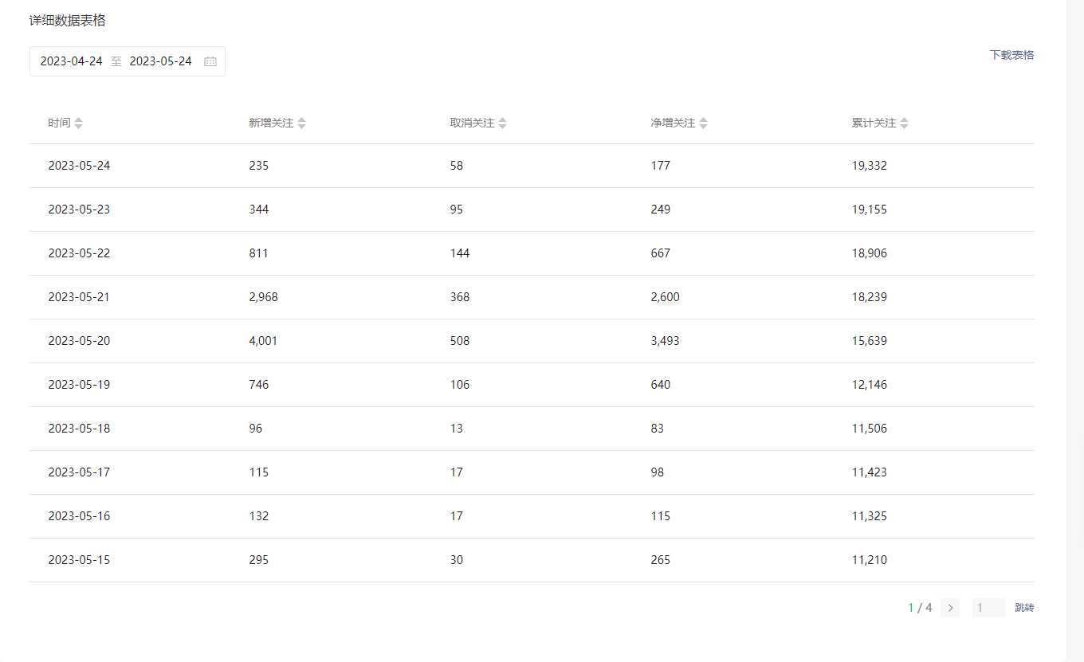Open calendar icon in date range picker

[210, 61]
